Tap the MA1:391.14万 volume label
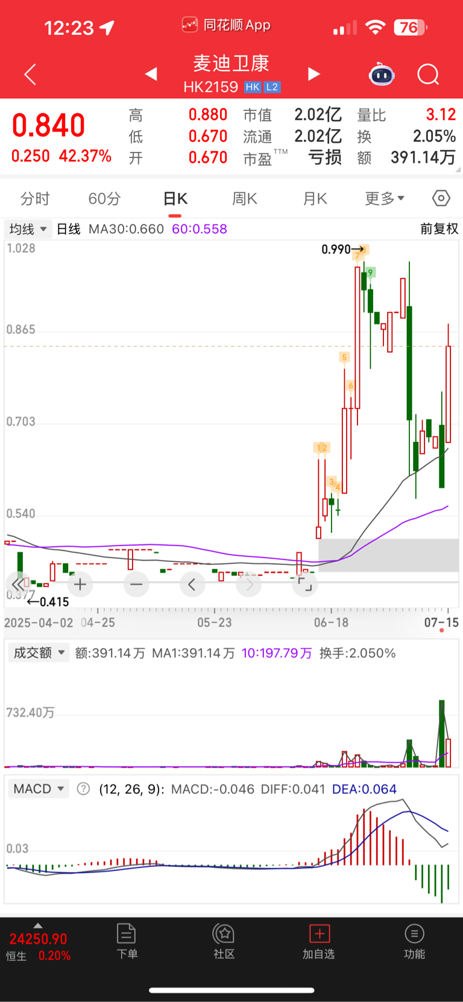Viewport: 463px width, 1002px height. 193,653
